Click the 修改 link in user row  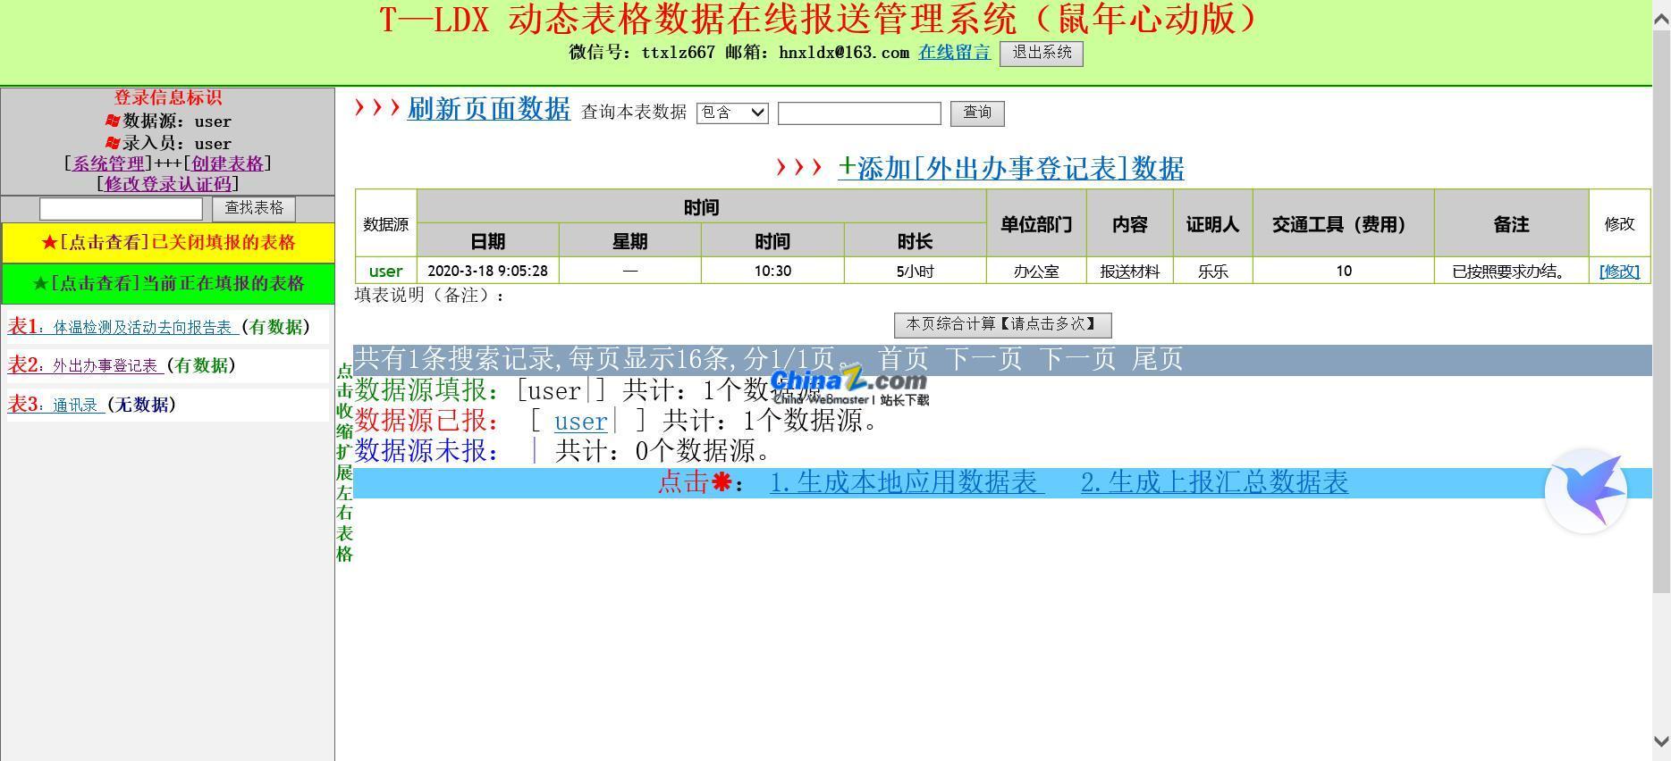tap(1619, 272)
